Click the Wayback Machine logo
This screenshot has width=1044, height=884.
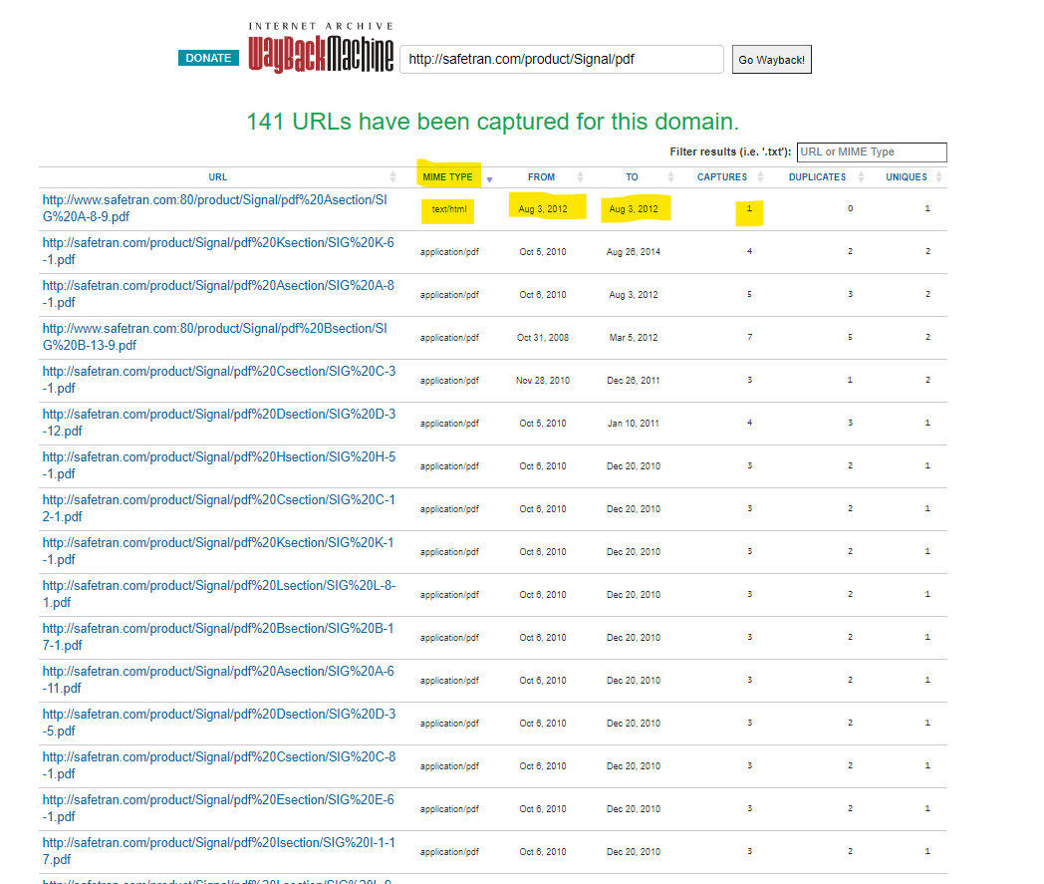tap(320, 48)
